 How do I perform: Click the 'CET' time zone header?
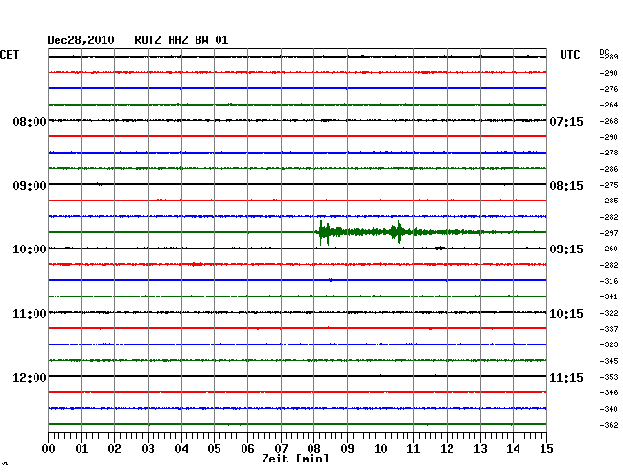pyautogui.click(x=10, y=55)
